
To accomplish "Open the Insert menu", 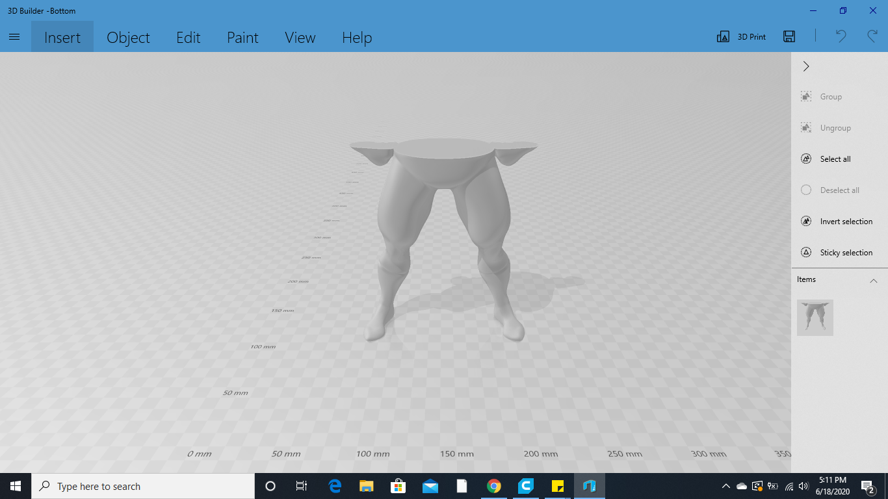I will coord(62,37).
